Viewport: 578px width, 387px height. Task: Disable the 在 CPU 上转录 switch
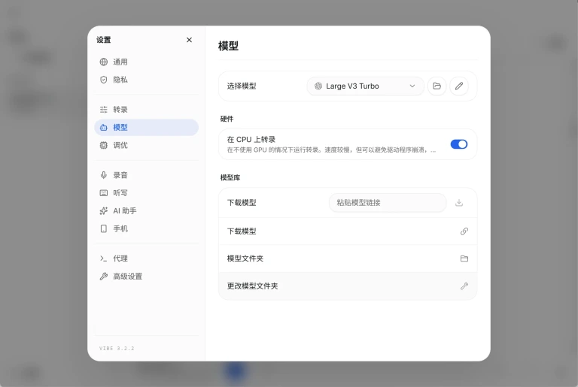[459, 144]
